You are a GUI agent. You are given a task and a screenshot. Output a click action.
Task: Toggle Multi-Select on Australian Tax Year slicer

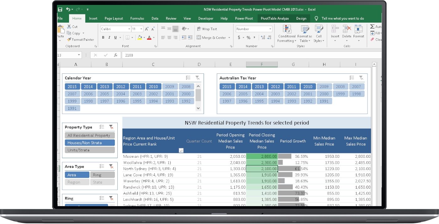click(x=352, y=78)
